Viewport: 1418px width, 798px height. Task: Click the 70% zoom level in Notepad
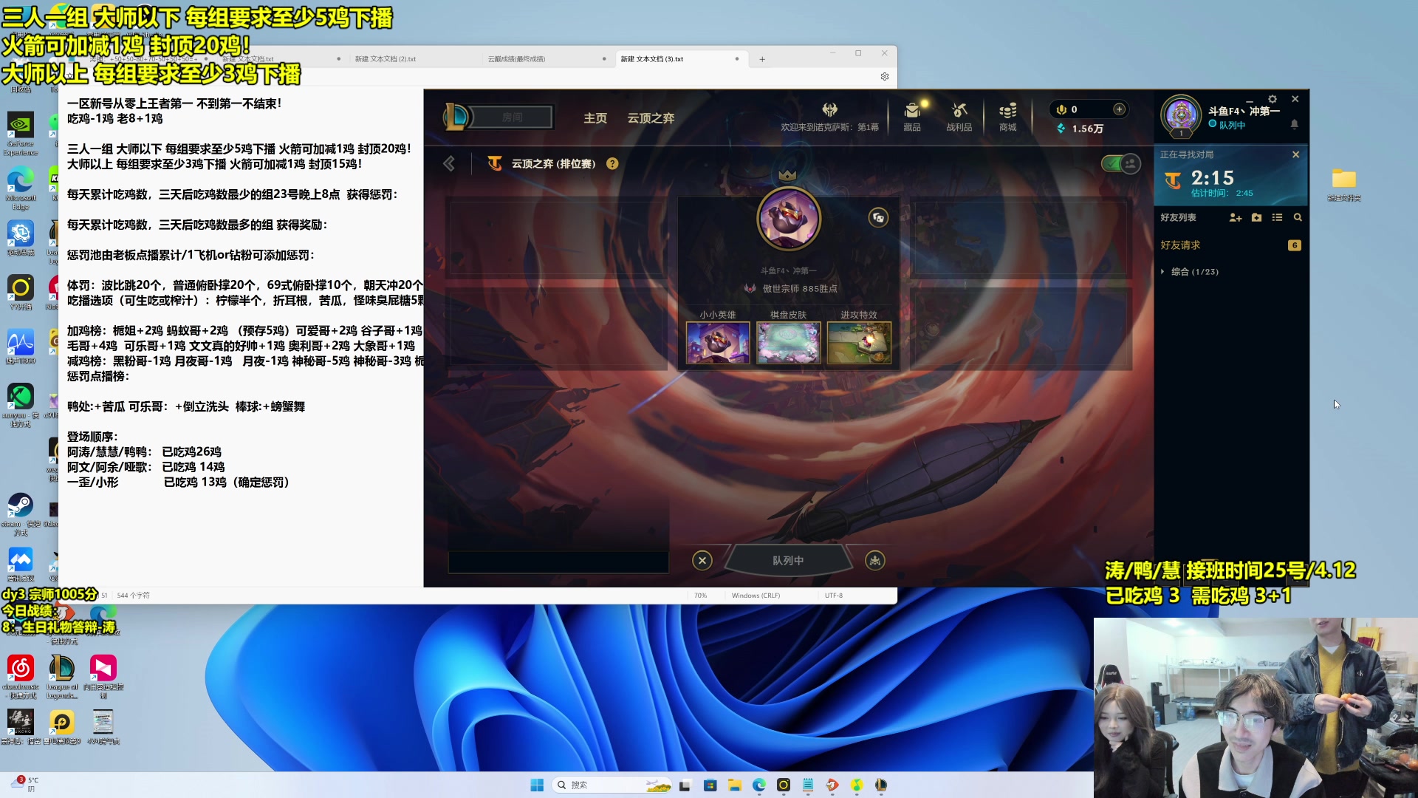point(700,596)
